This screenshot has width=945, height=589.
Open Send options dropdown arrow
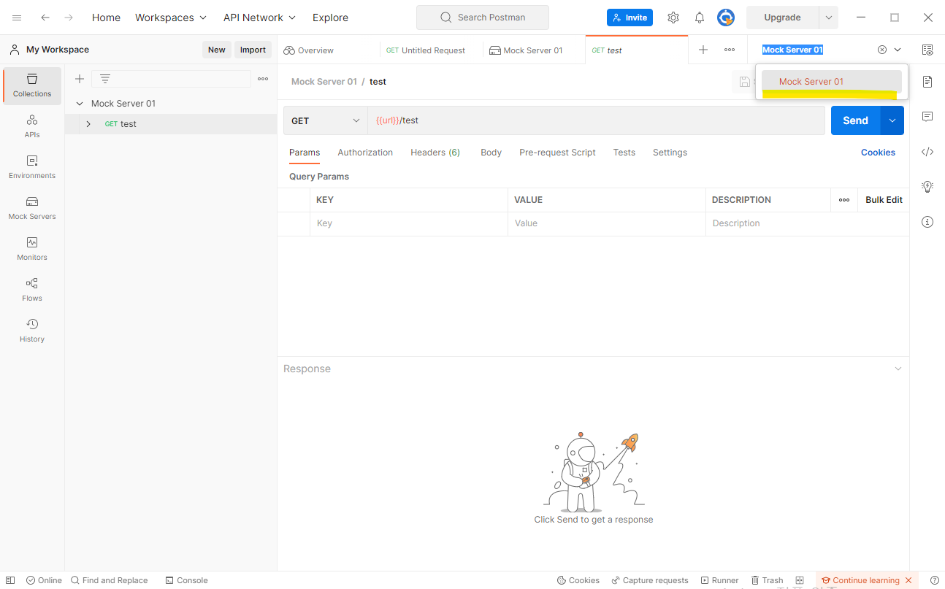tap(892, 120)
